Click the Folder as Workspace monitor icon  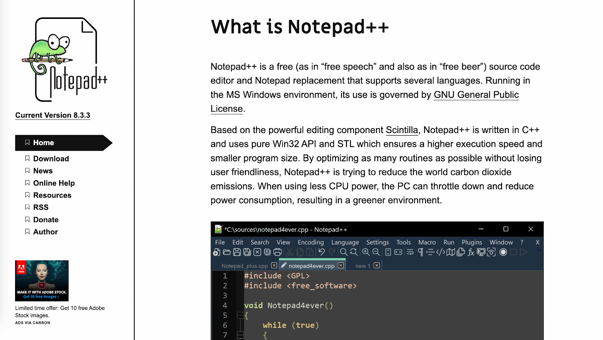(481, 252)
